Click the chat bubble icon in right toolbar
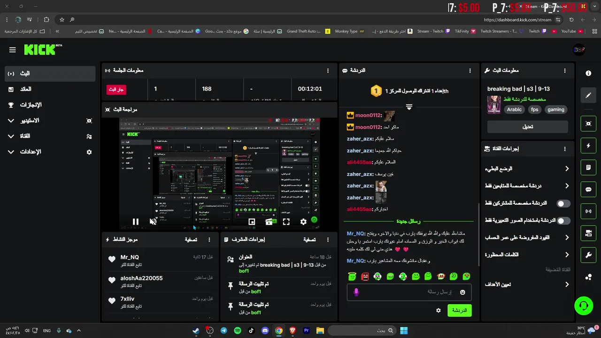This screenshot has width=601, height=338. point(588,190)
